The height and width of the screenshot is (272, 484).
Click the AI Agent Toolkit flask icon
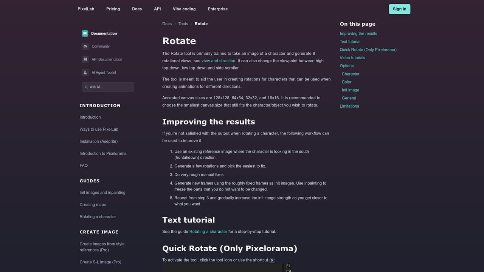(85, 73)
